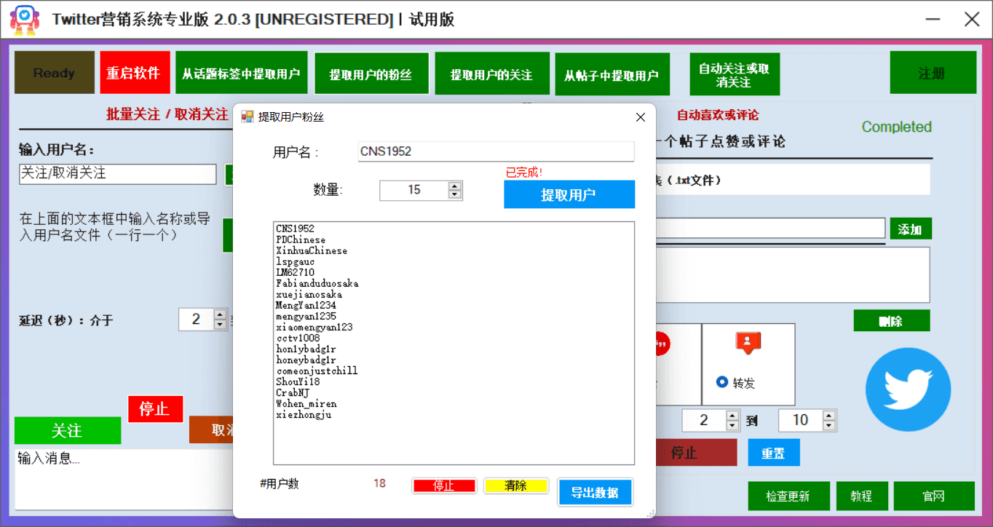This screenshot has width=993, height=527.
Task: Select cctv1008 in the results list
Action: coord(298,338)
